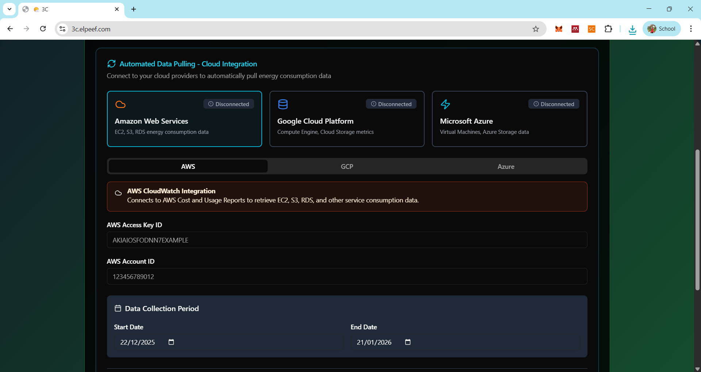The image size is (701, 372).
Task: Focus the AWS Access Key ID field
Action: [x=347, y=240]
